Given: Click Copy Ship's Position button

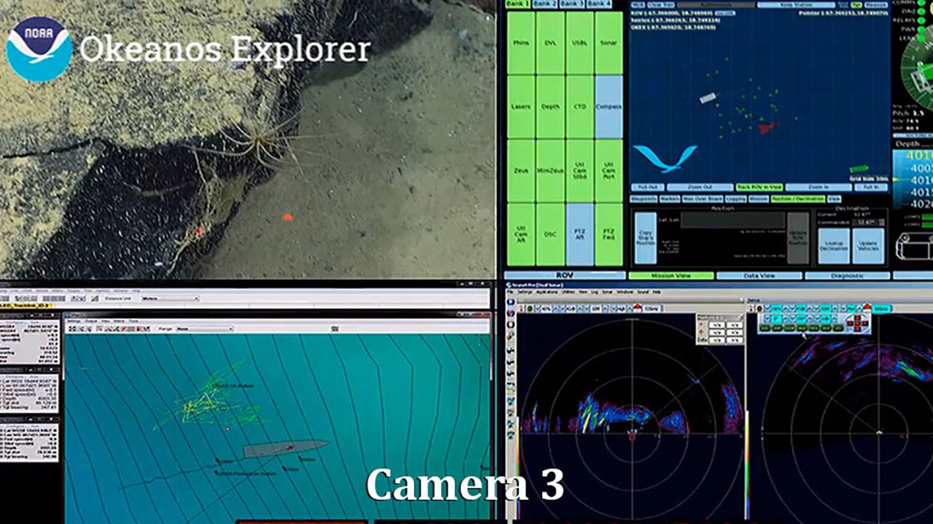Looking at the screenshot, I should [x=645, y=238].
